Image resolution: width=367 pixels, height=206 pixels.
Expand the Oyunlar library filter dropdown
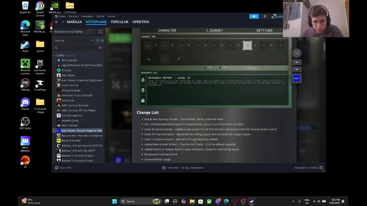coord(74,41)
